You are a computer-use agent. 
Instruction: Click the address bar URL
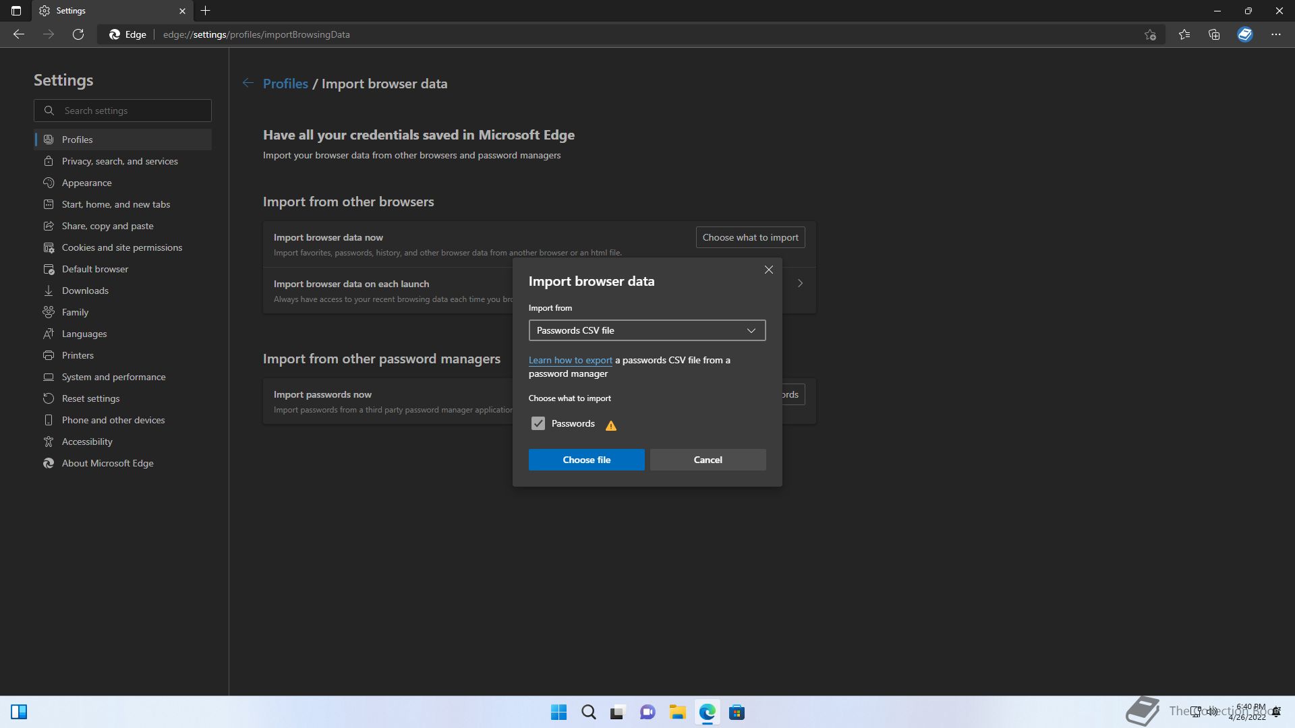(x=256, y=34)
